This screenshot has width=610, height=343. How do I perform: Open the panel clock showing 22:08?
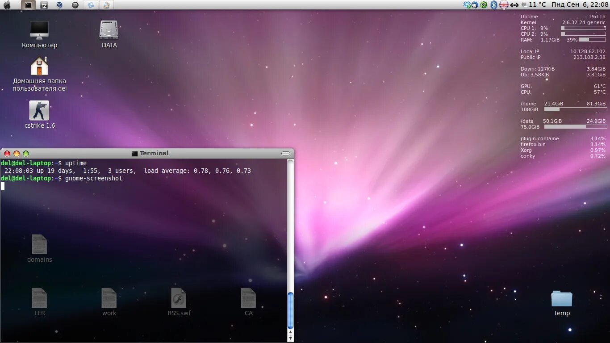coord(580,4)
